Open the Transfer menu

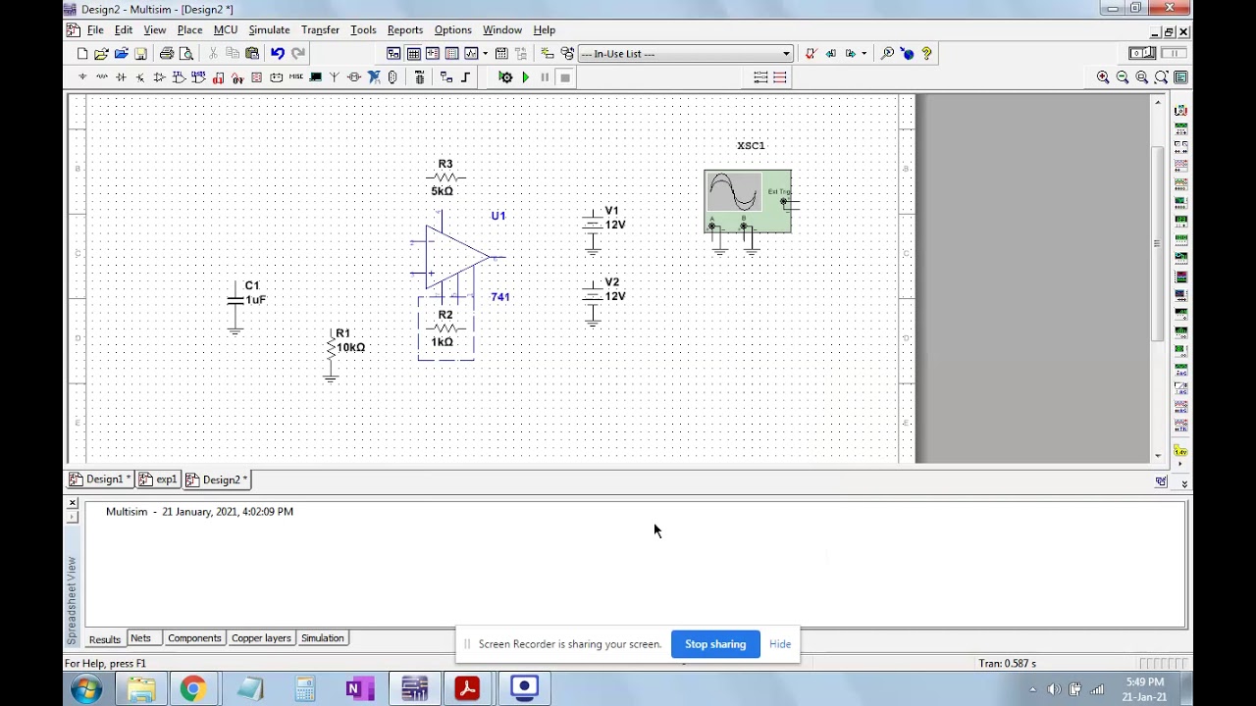tap(320, 30)
